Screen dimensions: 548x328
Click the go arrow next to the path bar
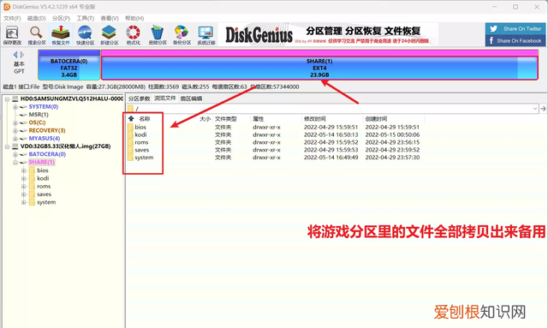click(543, 109)
